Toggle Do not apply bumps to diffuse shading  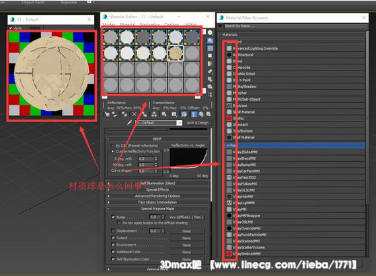118,223
